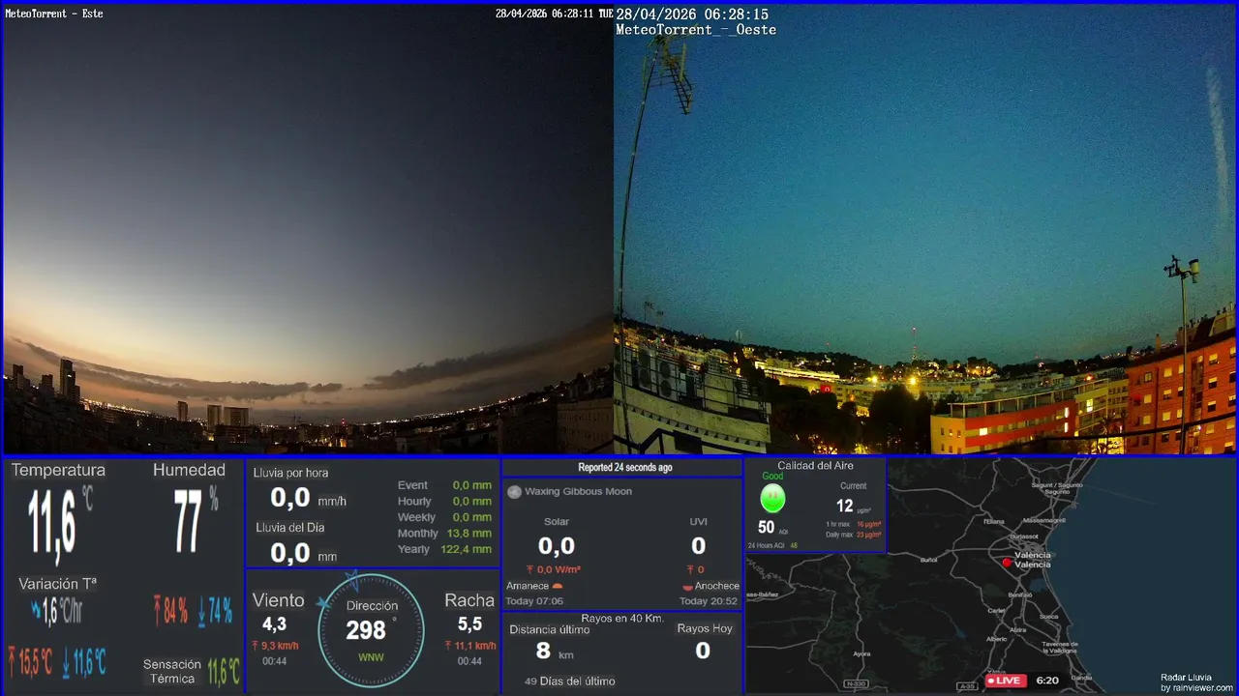Click the Distancia último label
Image resolution: width=1239 pixels, height=696 pixels.
coord(549,630)
